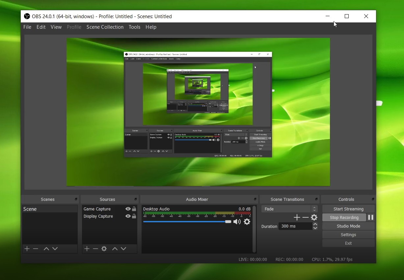This screenshot has width=404, height=280.
Task: Open Desktop Audio settings gear in Audio Mixer
Action: [x=247, y=222]
